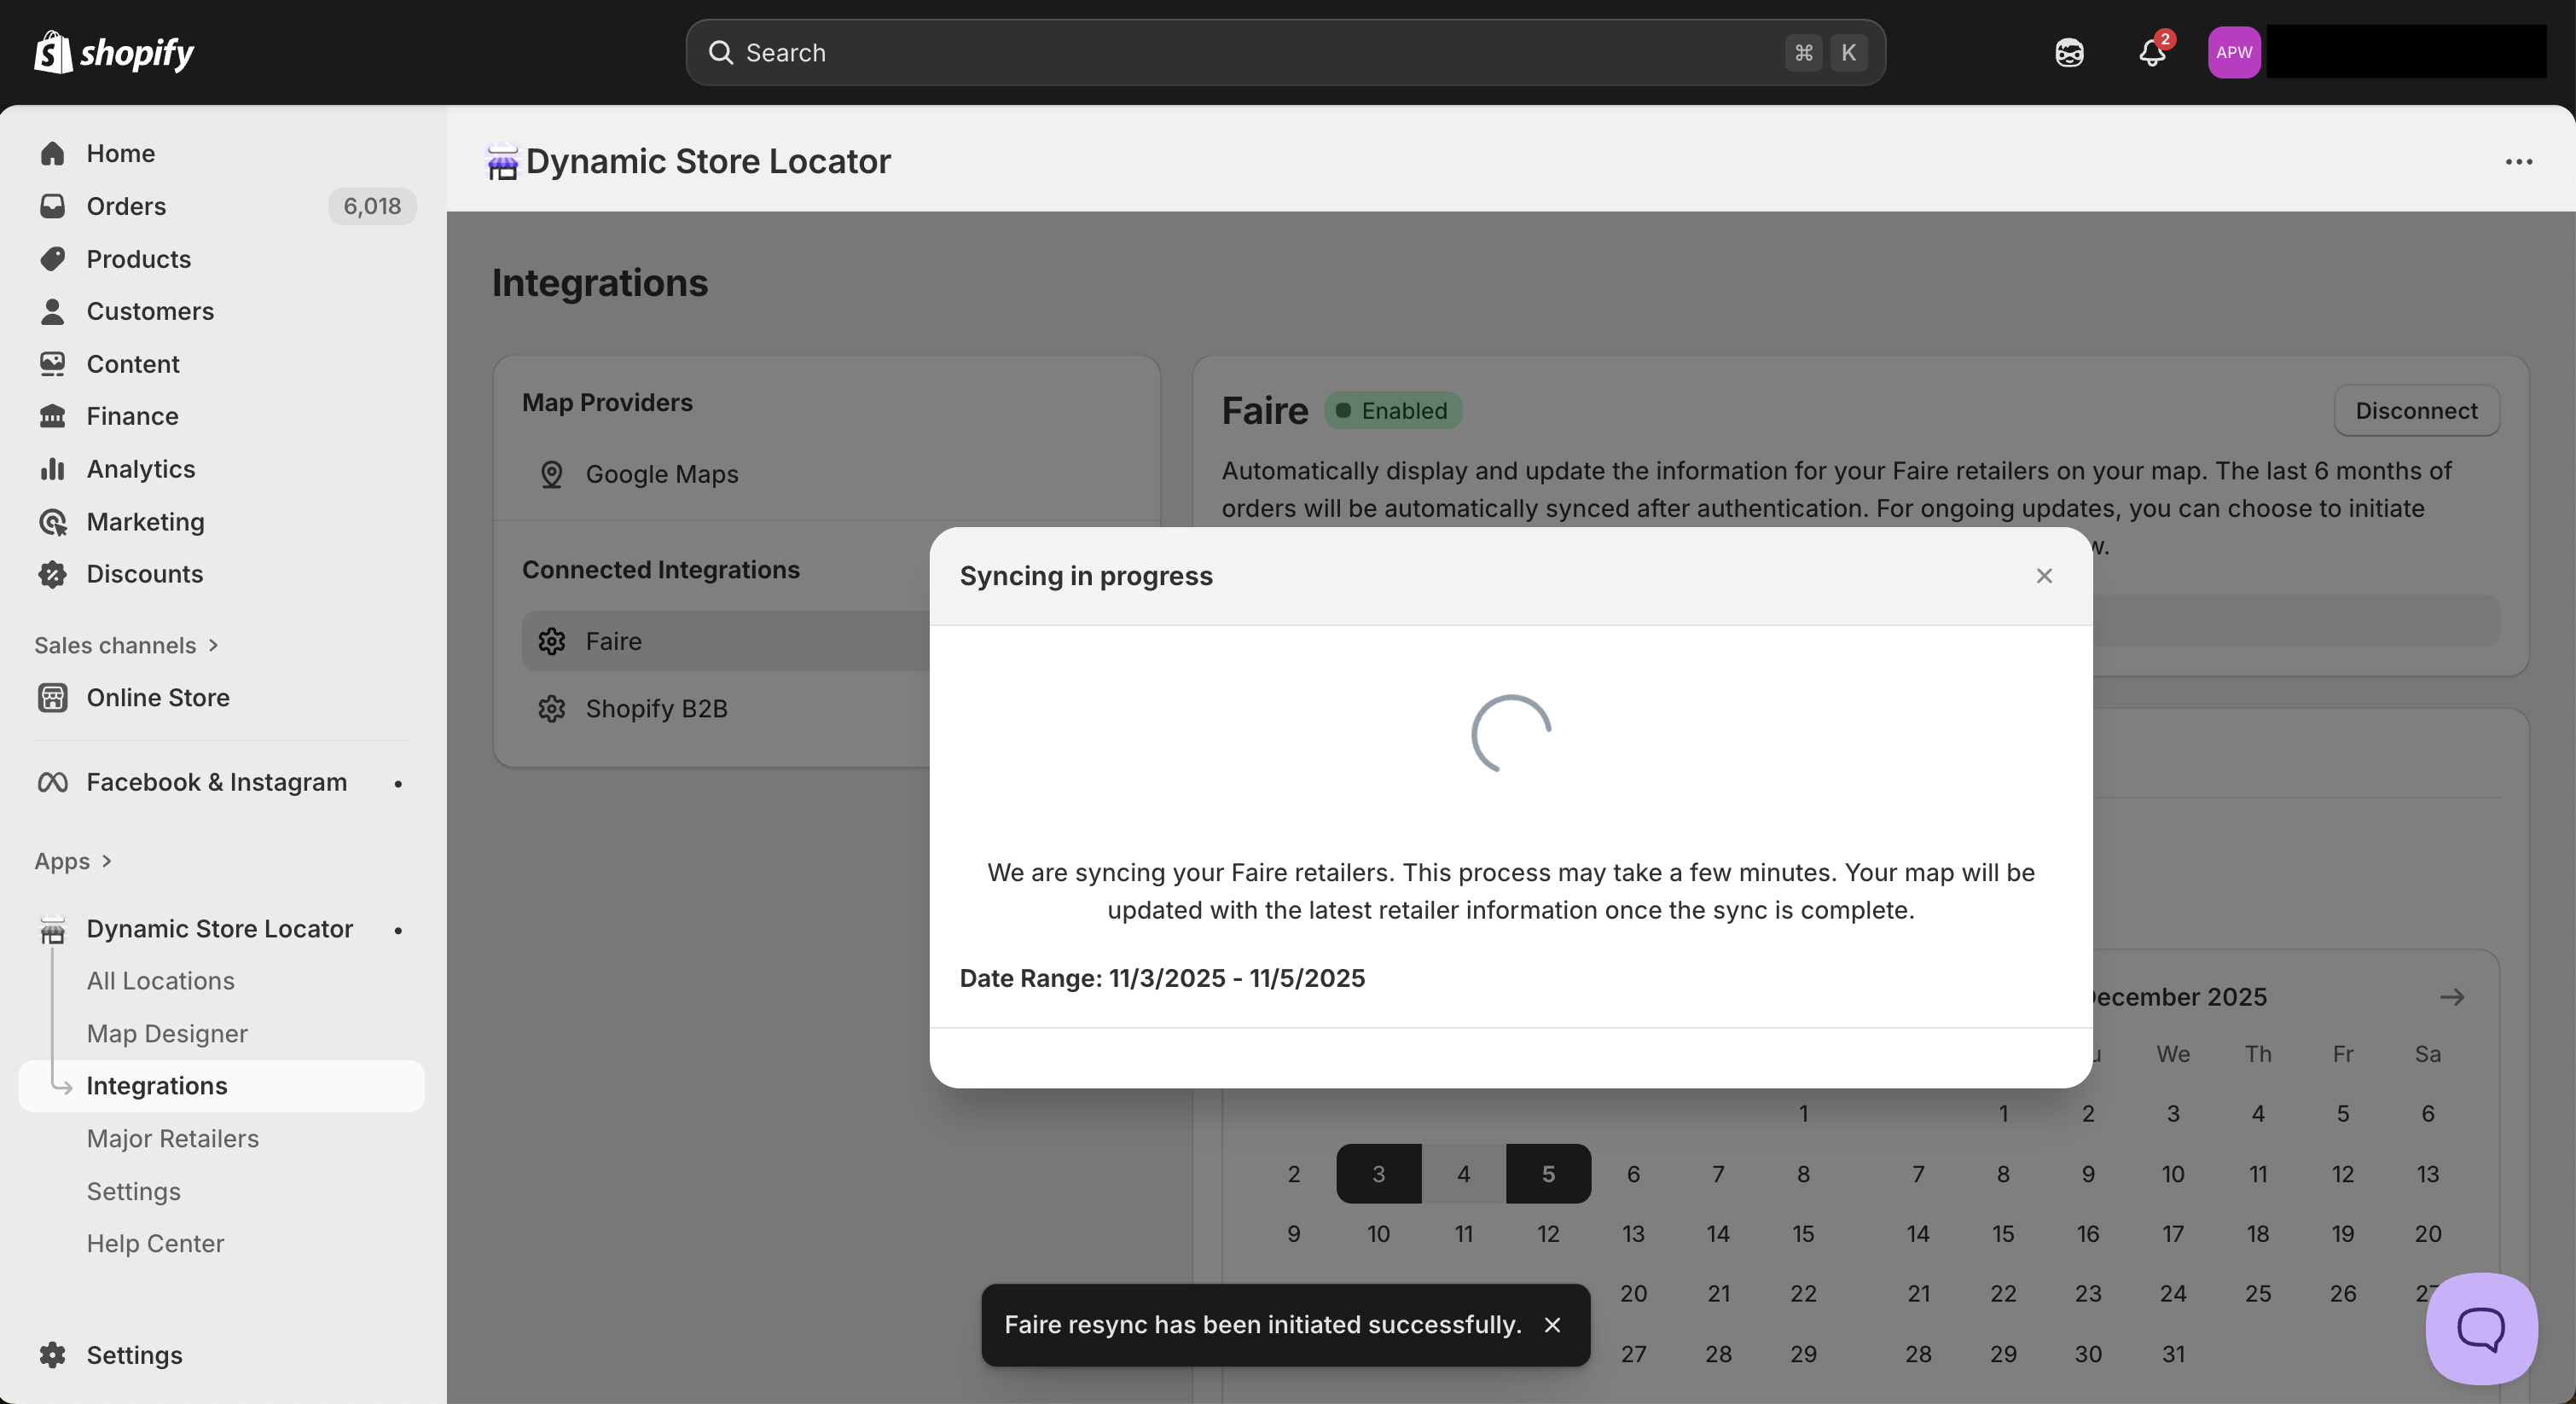This screenshot has width=2576, height=1404.
Task: Open Map Designer in the sidebar
Action: [x=167, y=1033]
